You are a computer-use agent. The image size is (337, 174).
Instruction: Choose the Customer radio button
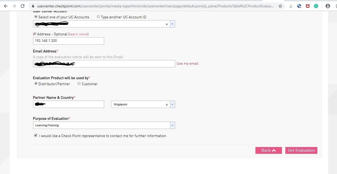click(79, 84)
